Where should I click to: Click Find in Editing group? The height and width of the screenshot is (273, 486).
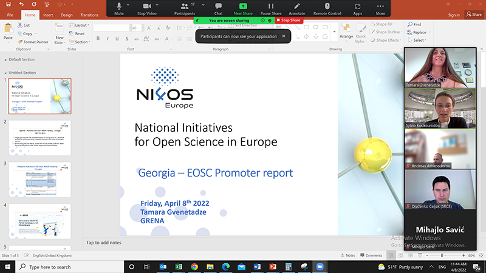tap(414, 24)
